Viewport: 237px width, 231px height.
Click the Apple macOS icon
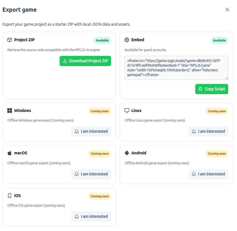(10, 153)
